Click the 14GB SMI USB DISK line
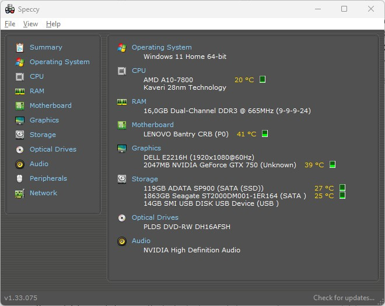The height and width of the screenshot is (306, 385). pyautogui.click(x=211, y=203)
